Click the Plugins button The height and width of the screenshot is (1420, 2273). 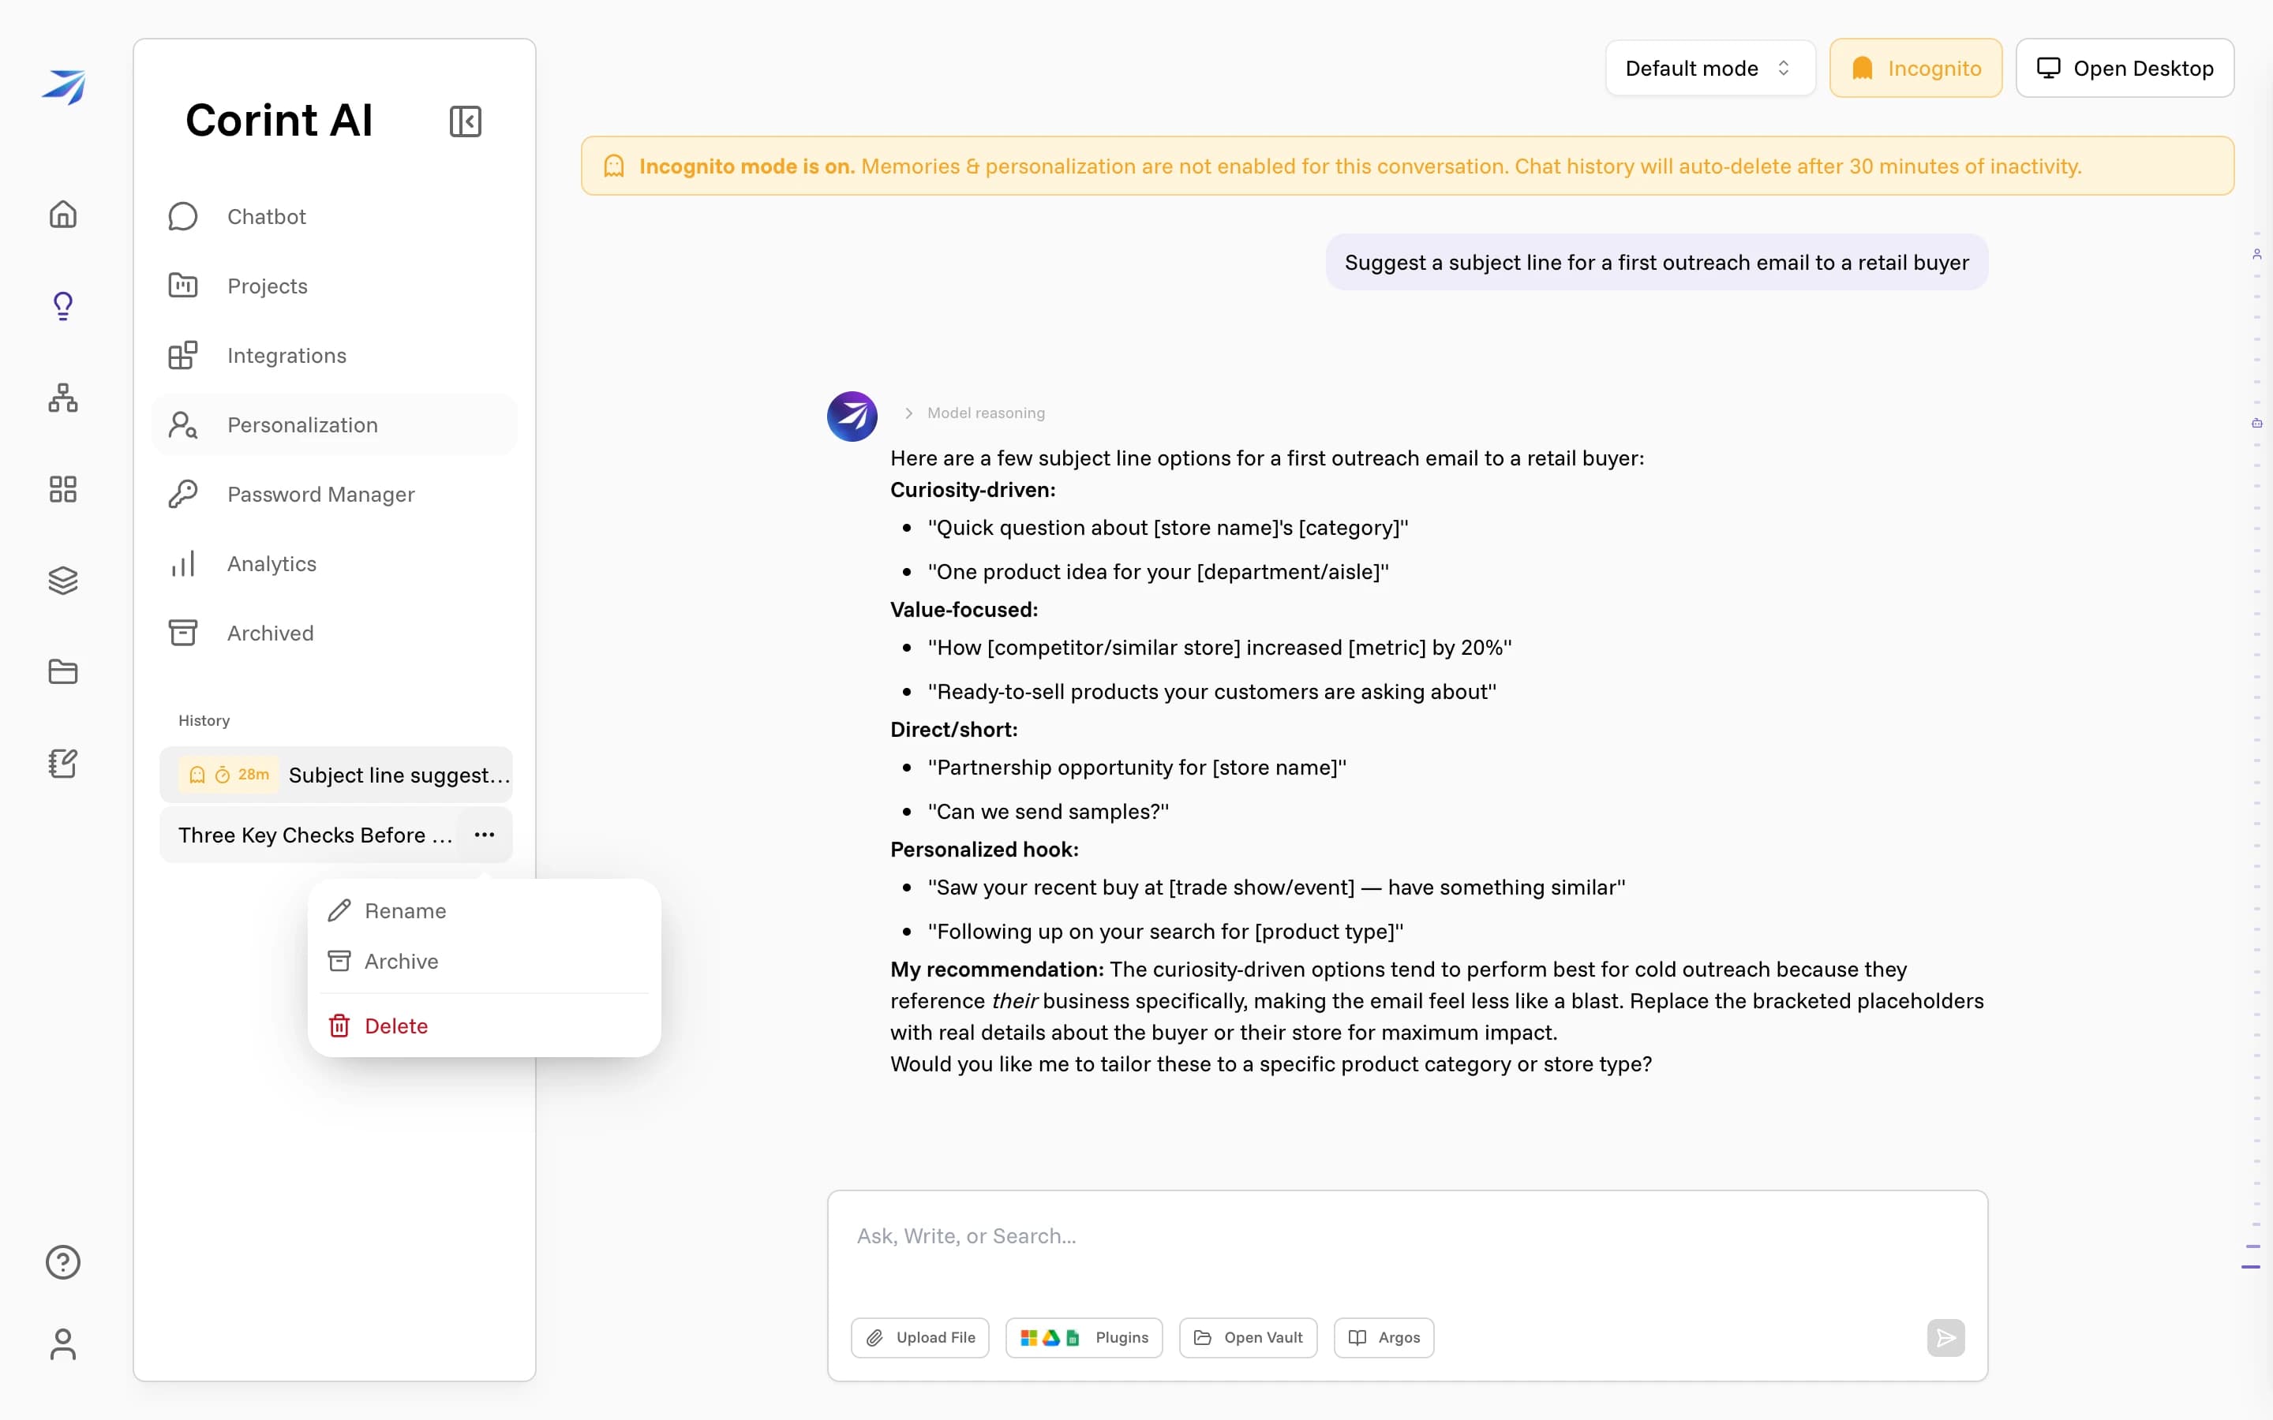pos(1084,1337)
